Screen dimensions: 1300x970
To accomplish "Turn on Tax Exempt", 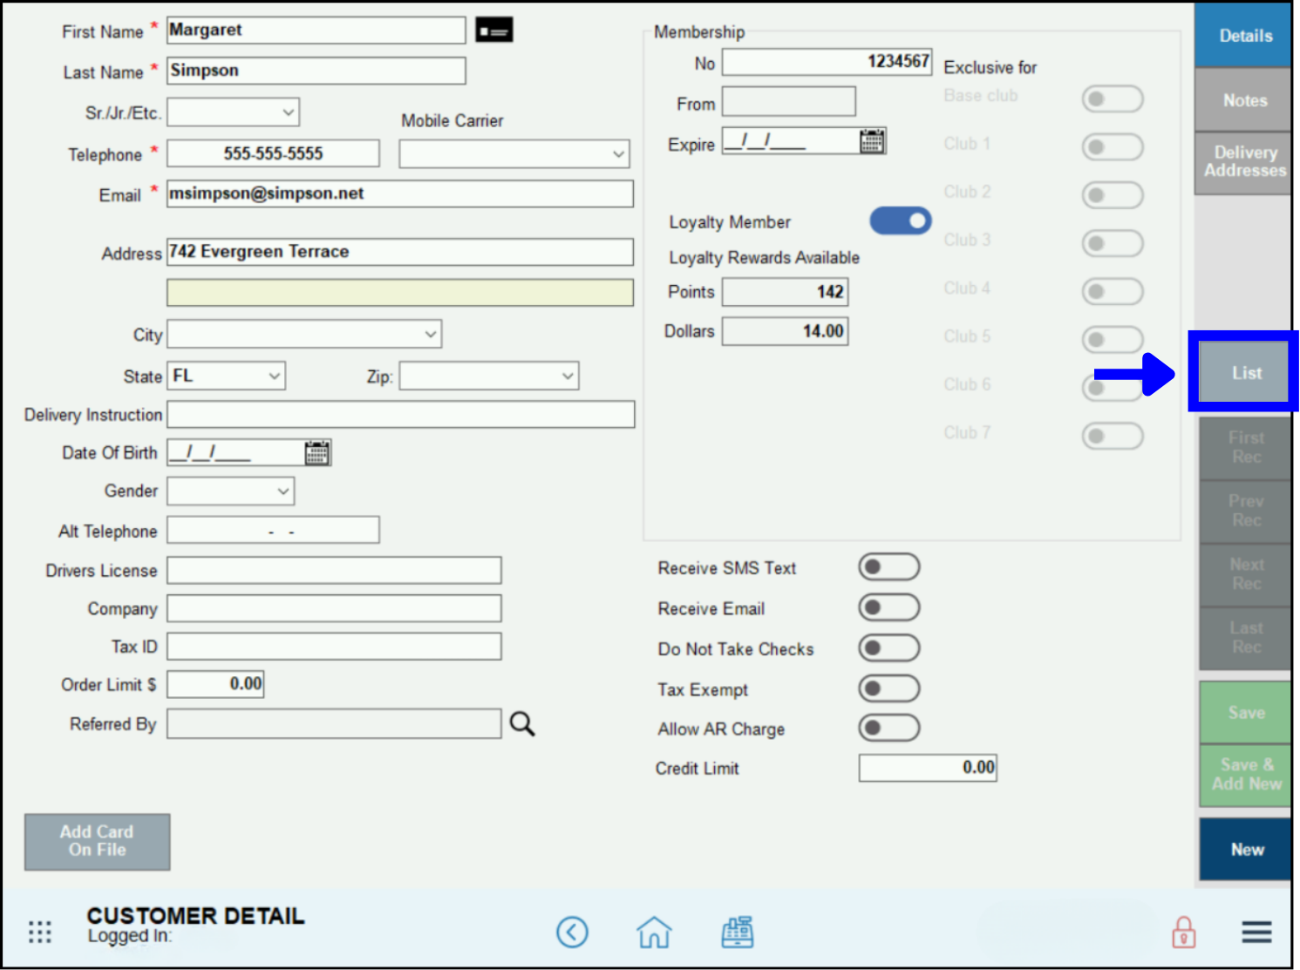I will [888, 688].
